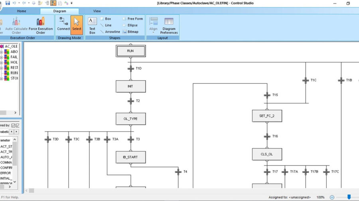
Task: Open the Align dropdown
Action: (153, 25)
